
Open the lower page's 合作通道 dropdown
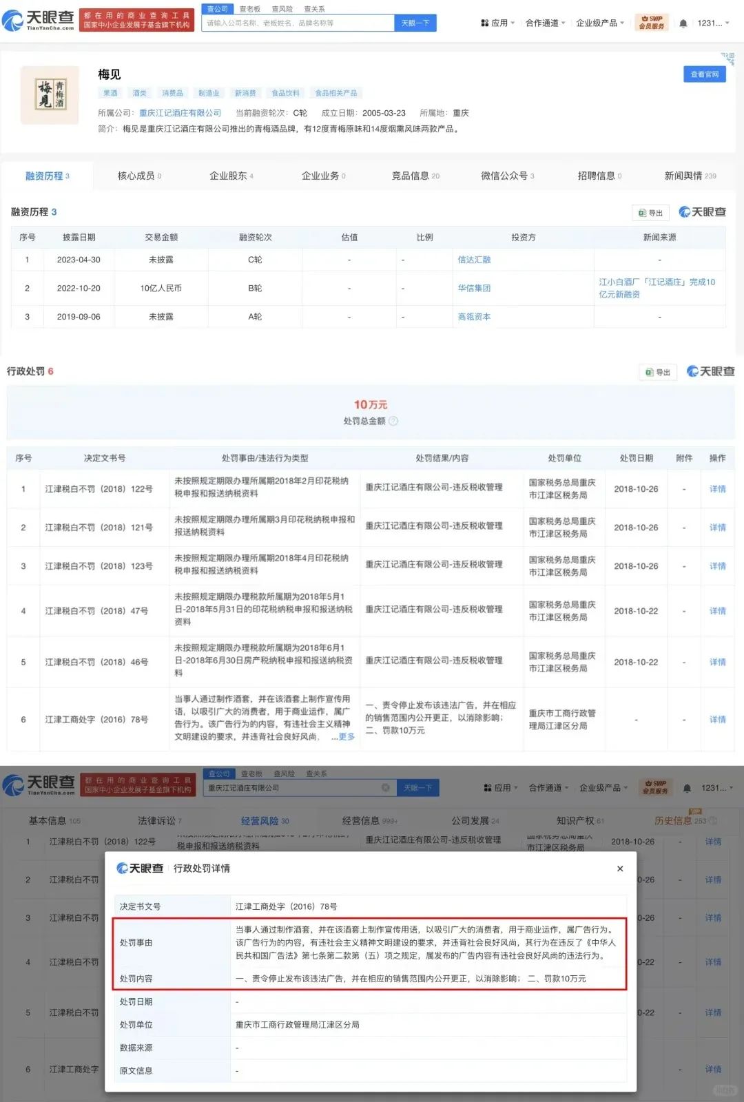click(548, 788)
